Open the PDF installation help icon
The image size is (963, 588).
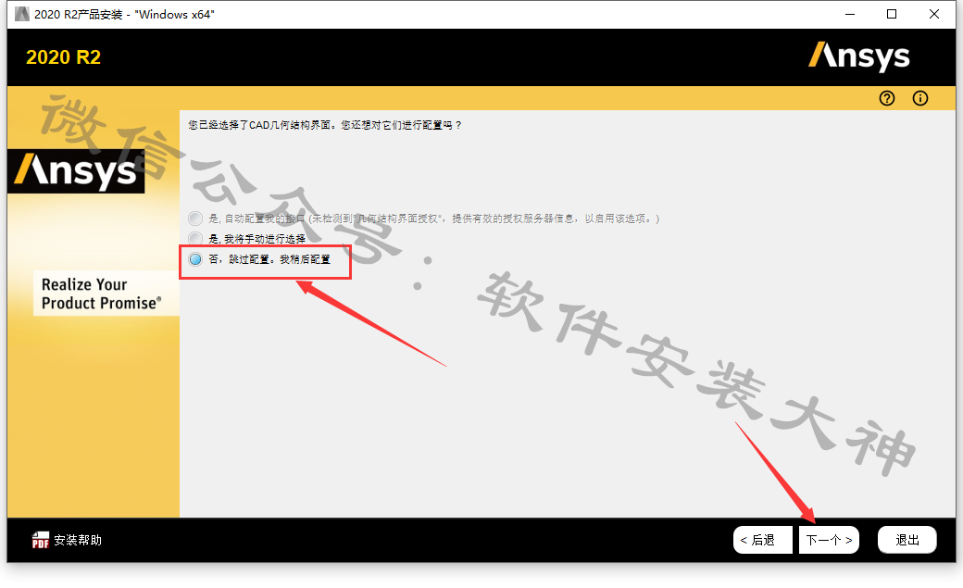41,540
